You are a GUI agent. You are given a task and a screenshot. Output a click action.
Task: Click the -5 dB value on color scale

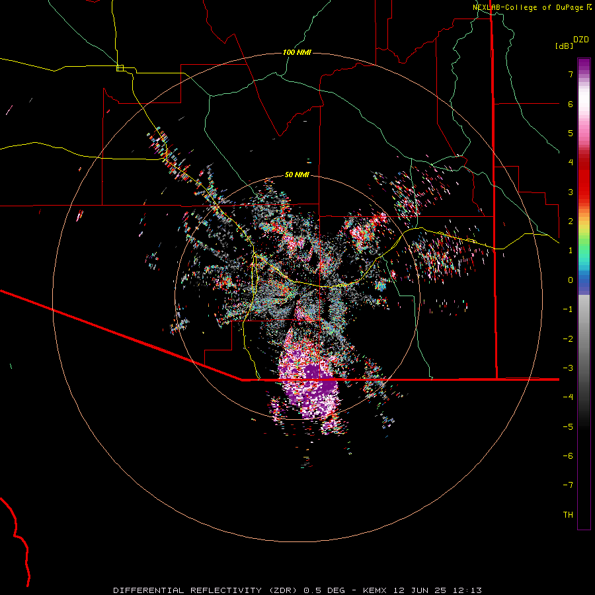568,427
